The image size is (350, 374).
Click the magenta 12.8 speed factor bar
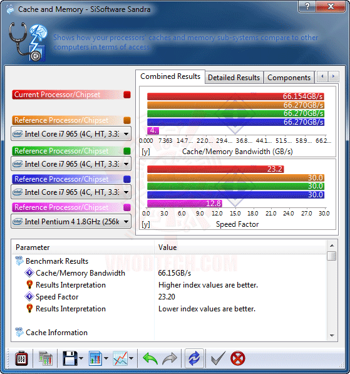pyautogui.click(x=185, y=204)
